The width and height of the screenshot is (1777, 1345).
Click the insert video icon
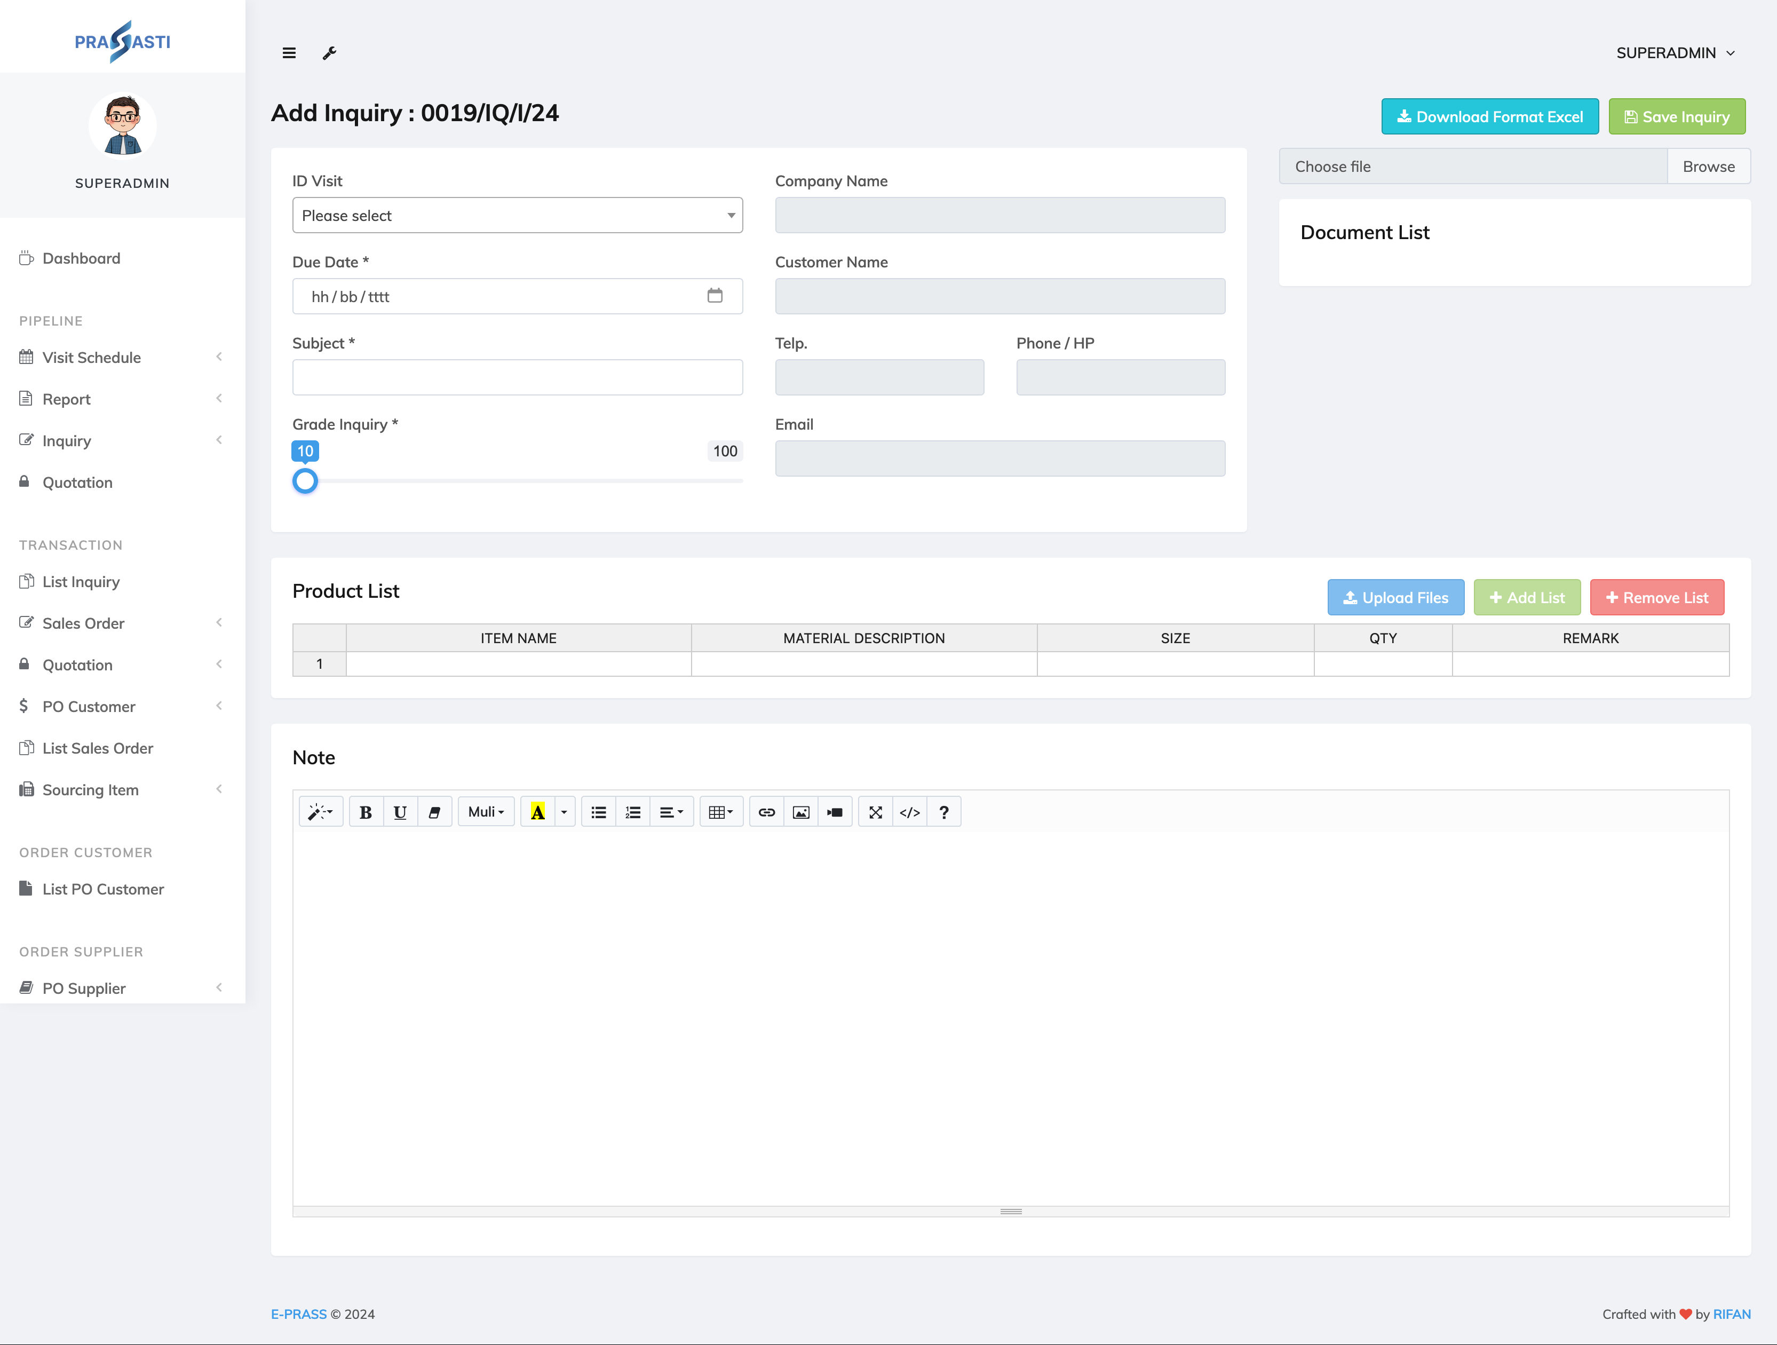835,812
